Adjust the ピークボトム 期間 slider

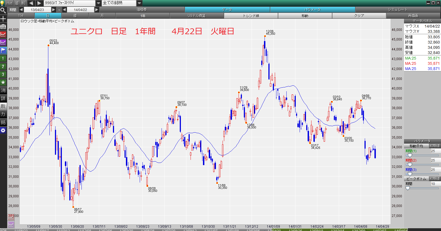click(x=408, y=188)
